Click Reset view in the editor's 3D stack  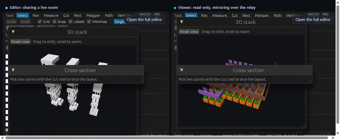click(21, 42)
